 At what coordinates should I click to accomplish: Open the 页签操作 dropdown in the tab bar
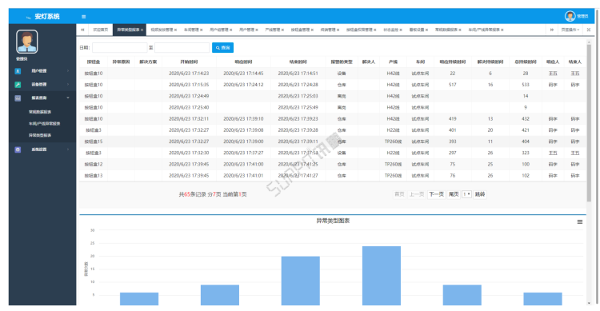tap(570, 30)
